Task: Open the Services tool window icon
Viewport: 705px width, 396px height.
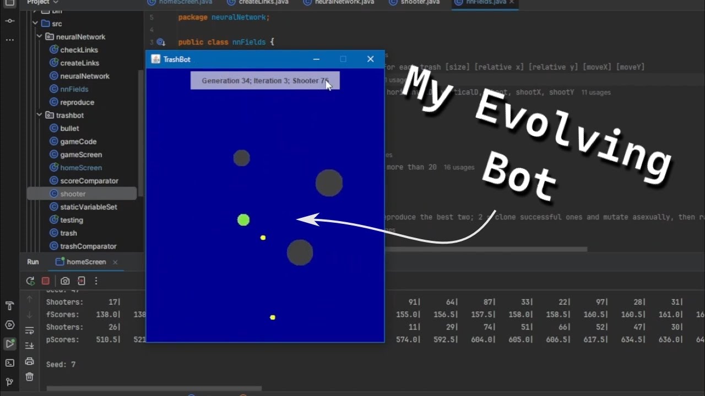Action: 9,325
